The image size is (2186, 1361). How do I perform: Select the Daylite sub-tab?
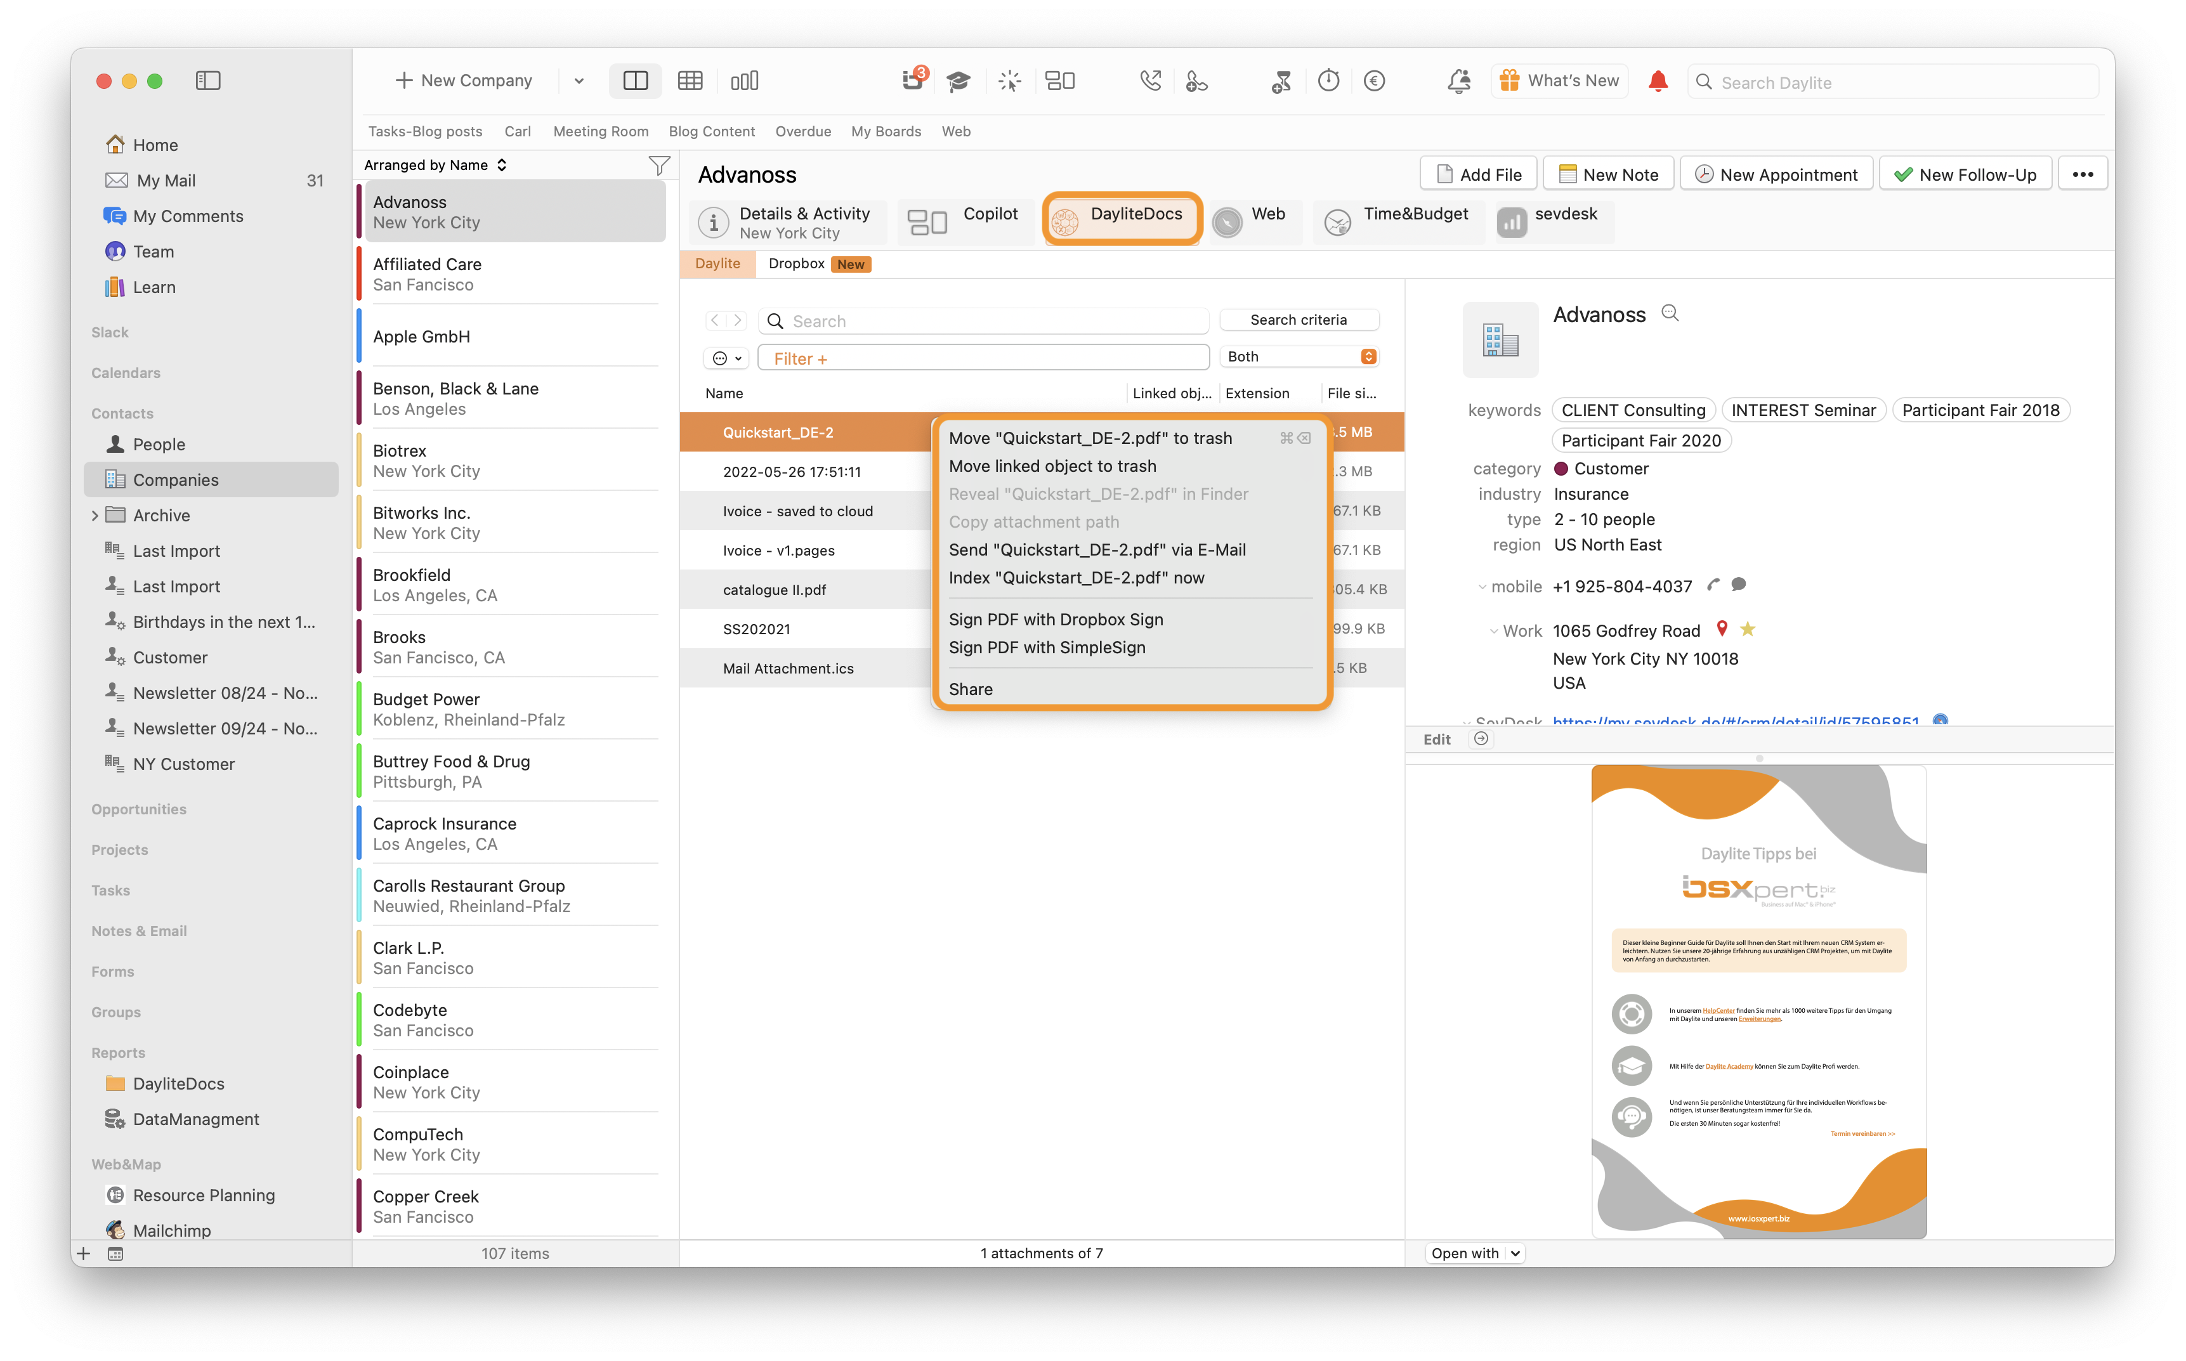[717, 264]
